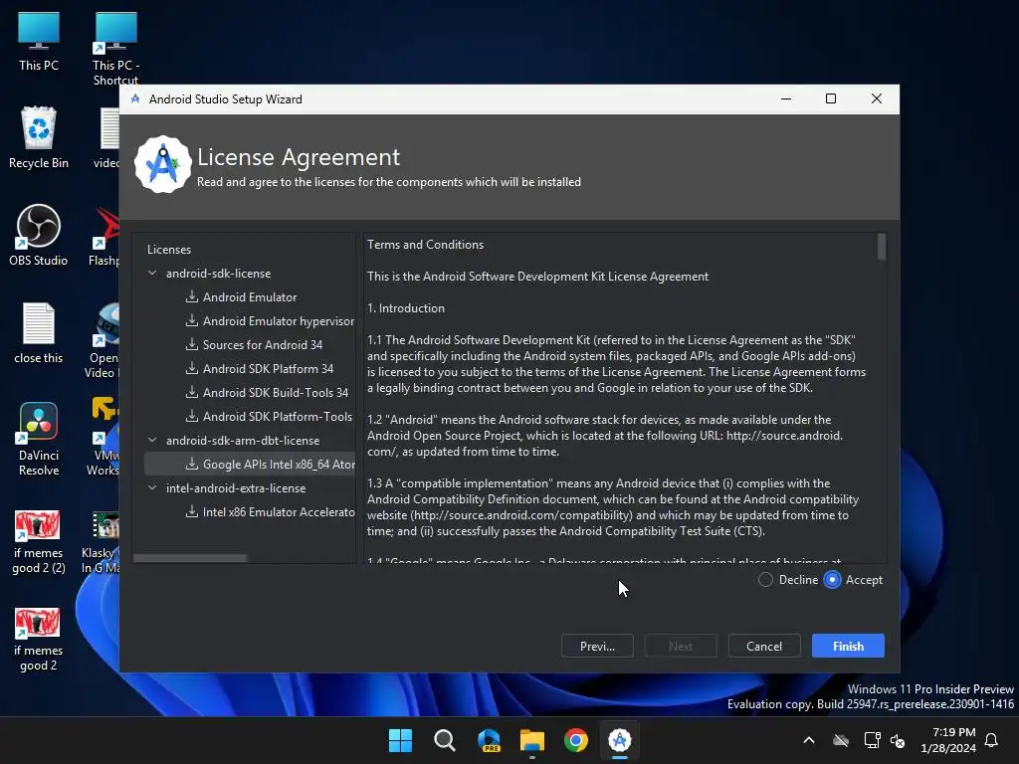Click the Android Studio icon in the title bar
Viewport: 1019px width, 764px height.
coord(135,98)
